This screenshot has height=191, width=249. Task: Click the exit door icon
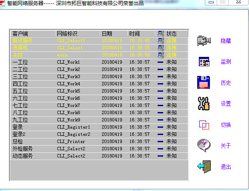[204, 166]
